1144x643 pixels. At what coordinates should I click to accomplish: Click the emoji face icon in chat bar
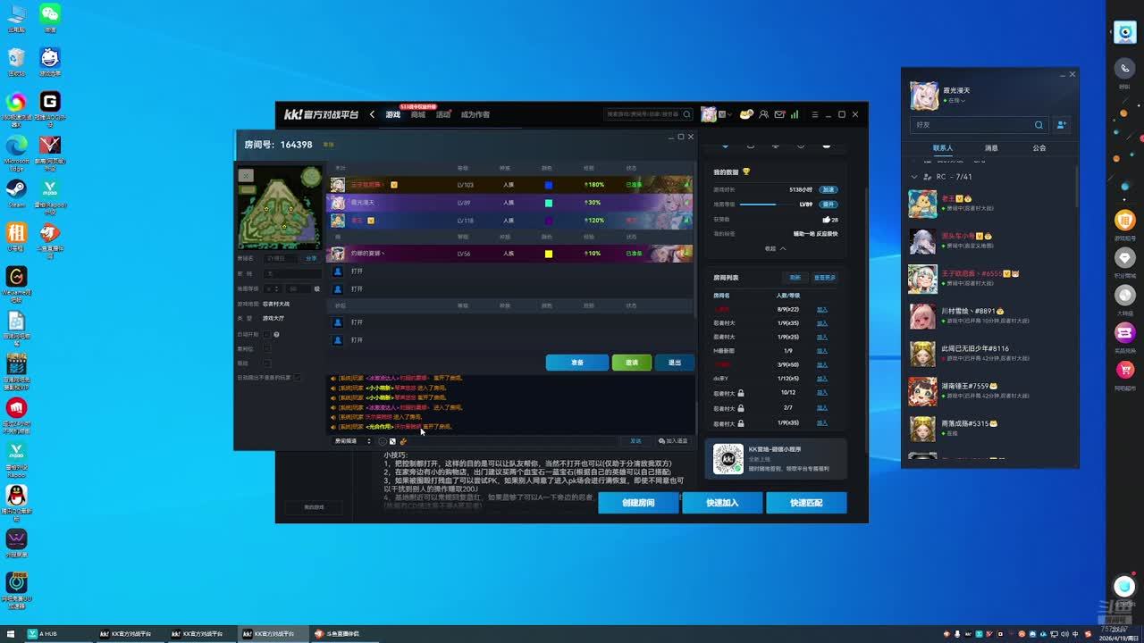(383, 441)
